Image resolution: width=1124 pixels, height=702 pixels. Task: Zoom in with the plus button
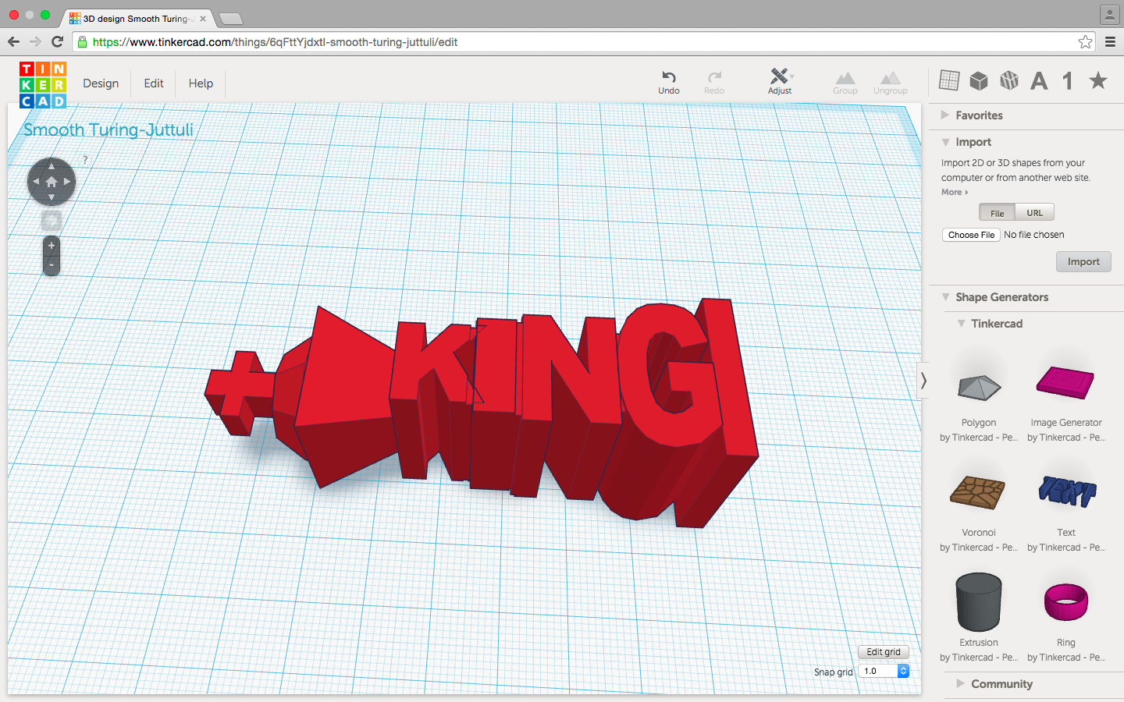tap(52, 246)
